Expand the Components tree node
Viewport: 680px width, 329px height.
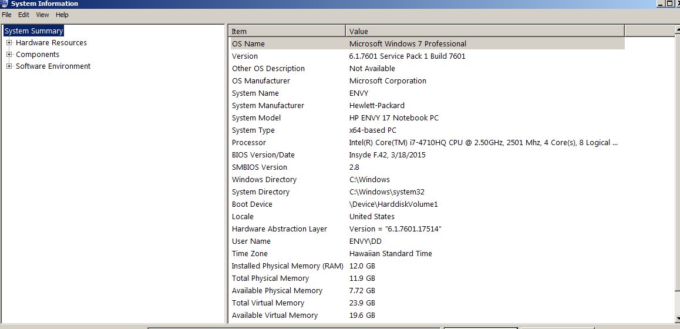[x=9, y=54]
